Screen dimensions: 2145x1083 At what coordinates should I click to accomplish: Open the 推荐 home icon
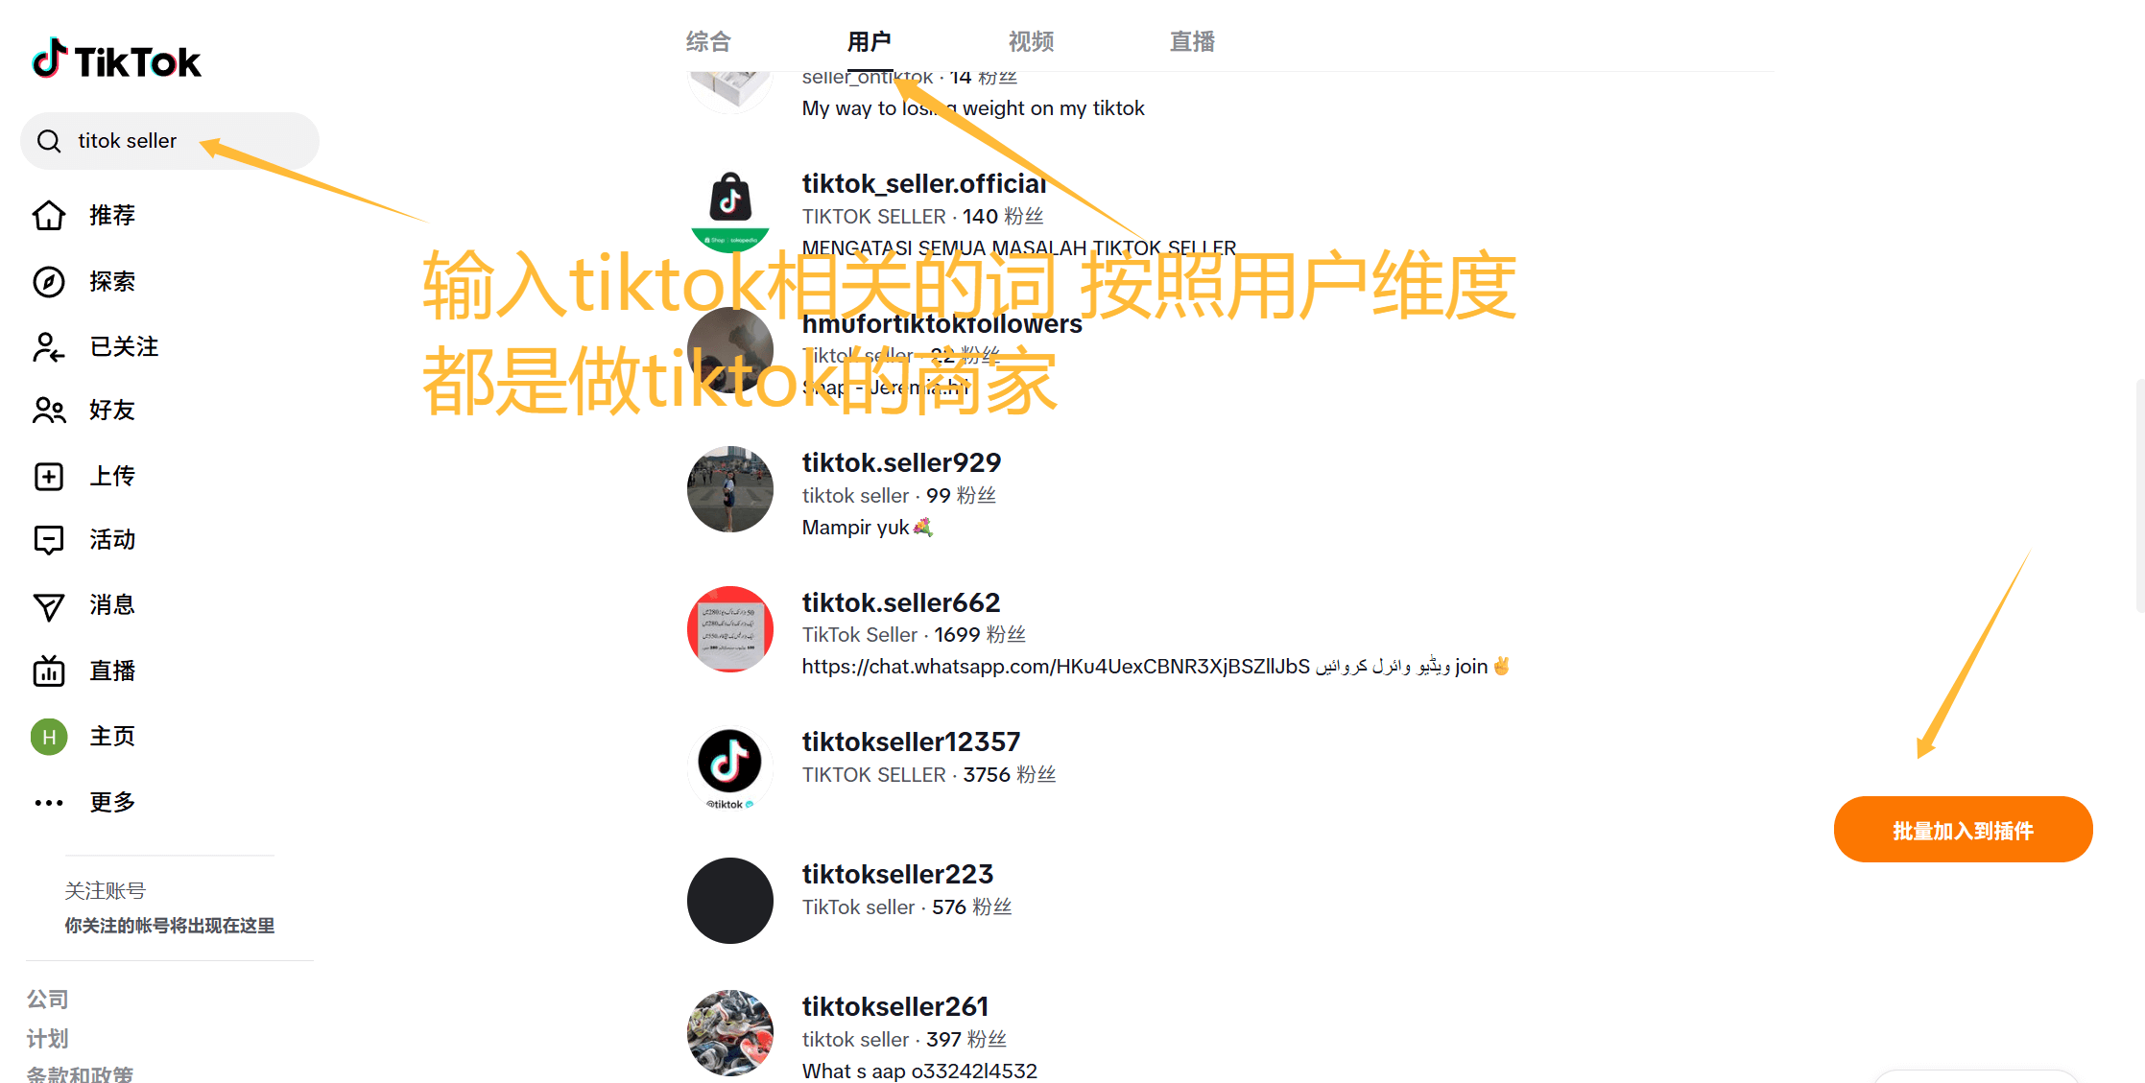[x=49, y=216]
